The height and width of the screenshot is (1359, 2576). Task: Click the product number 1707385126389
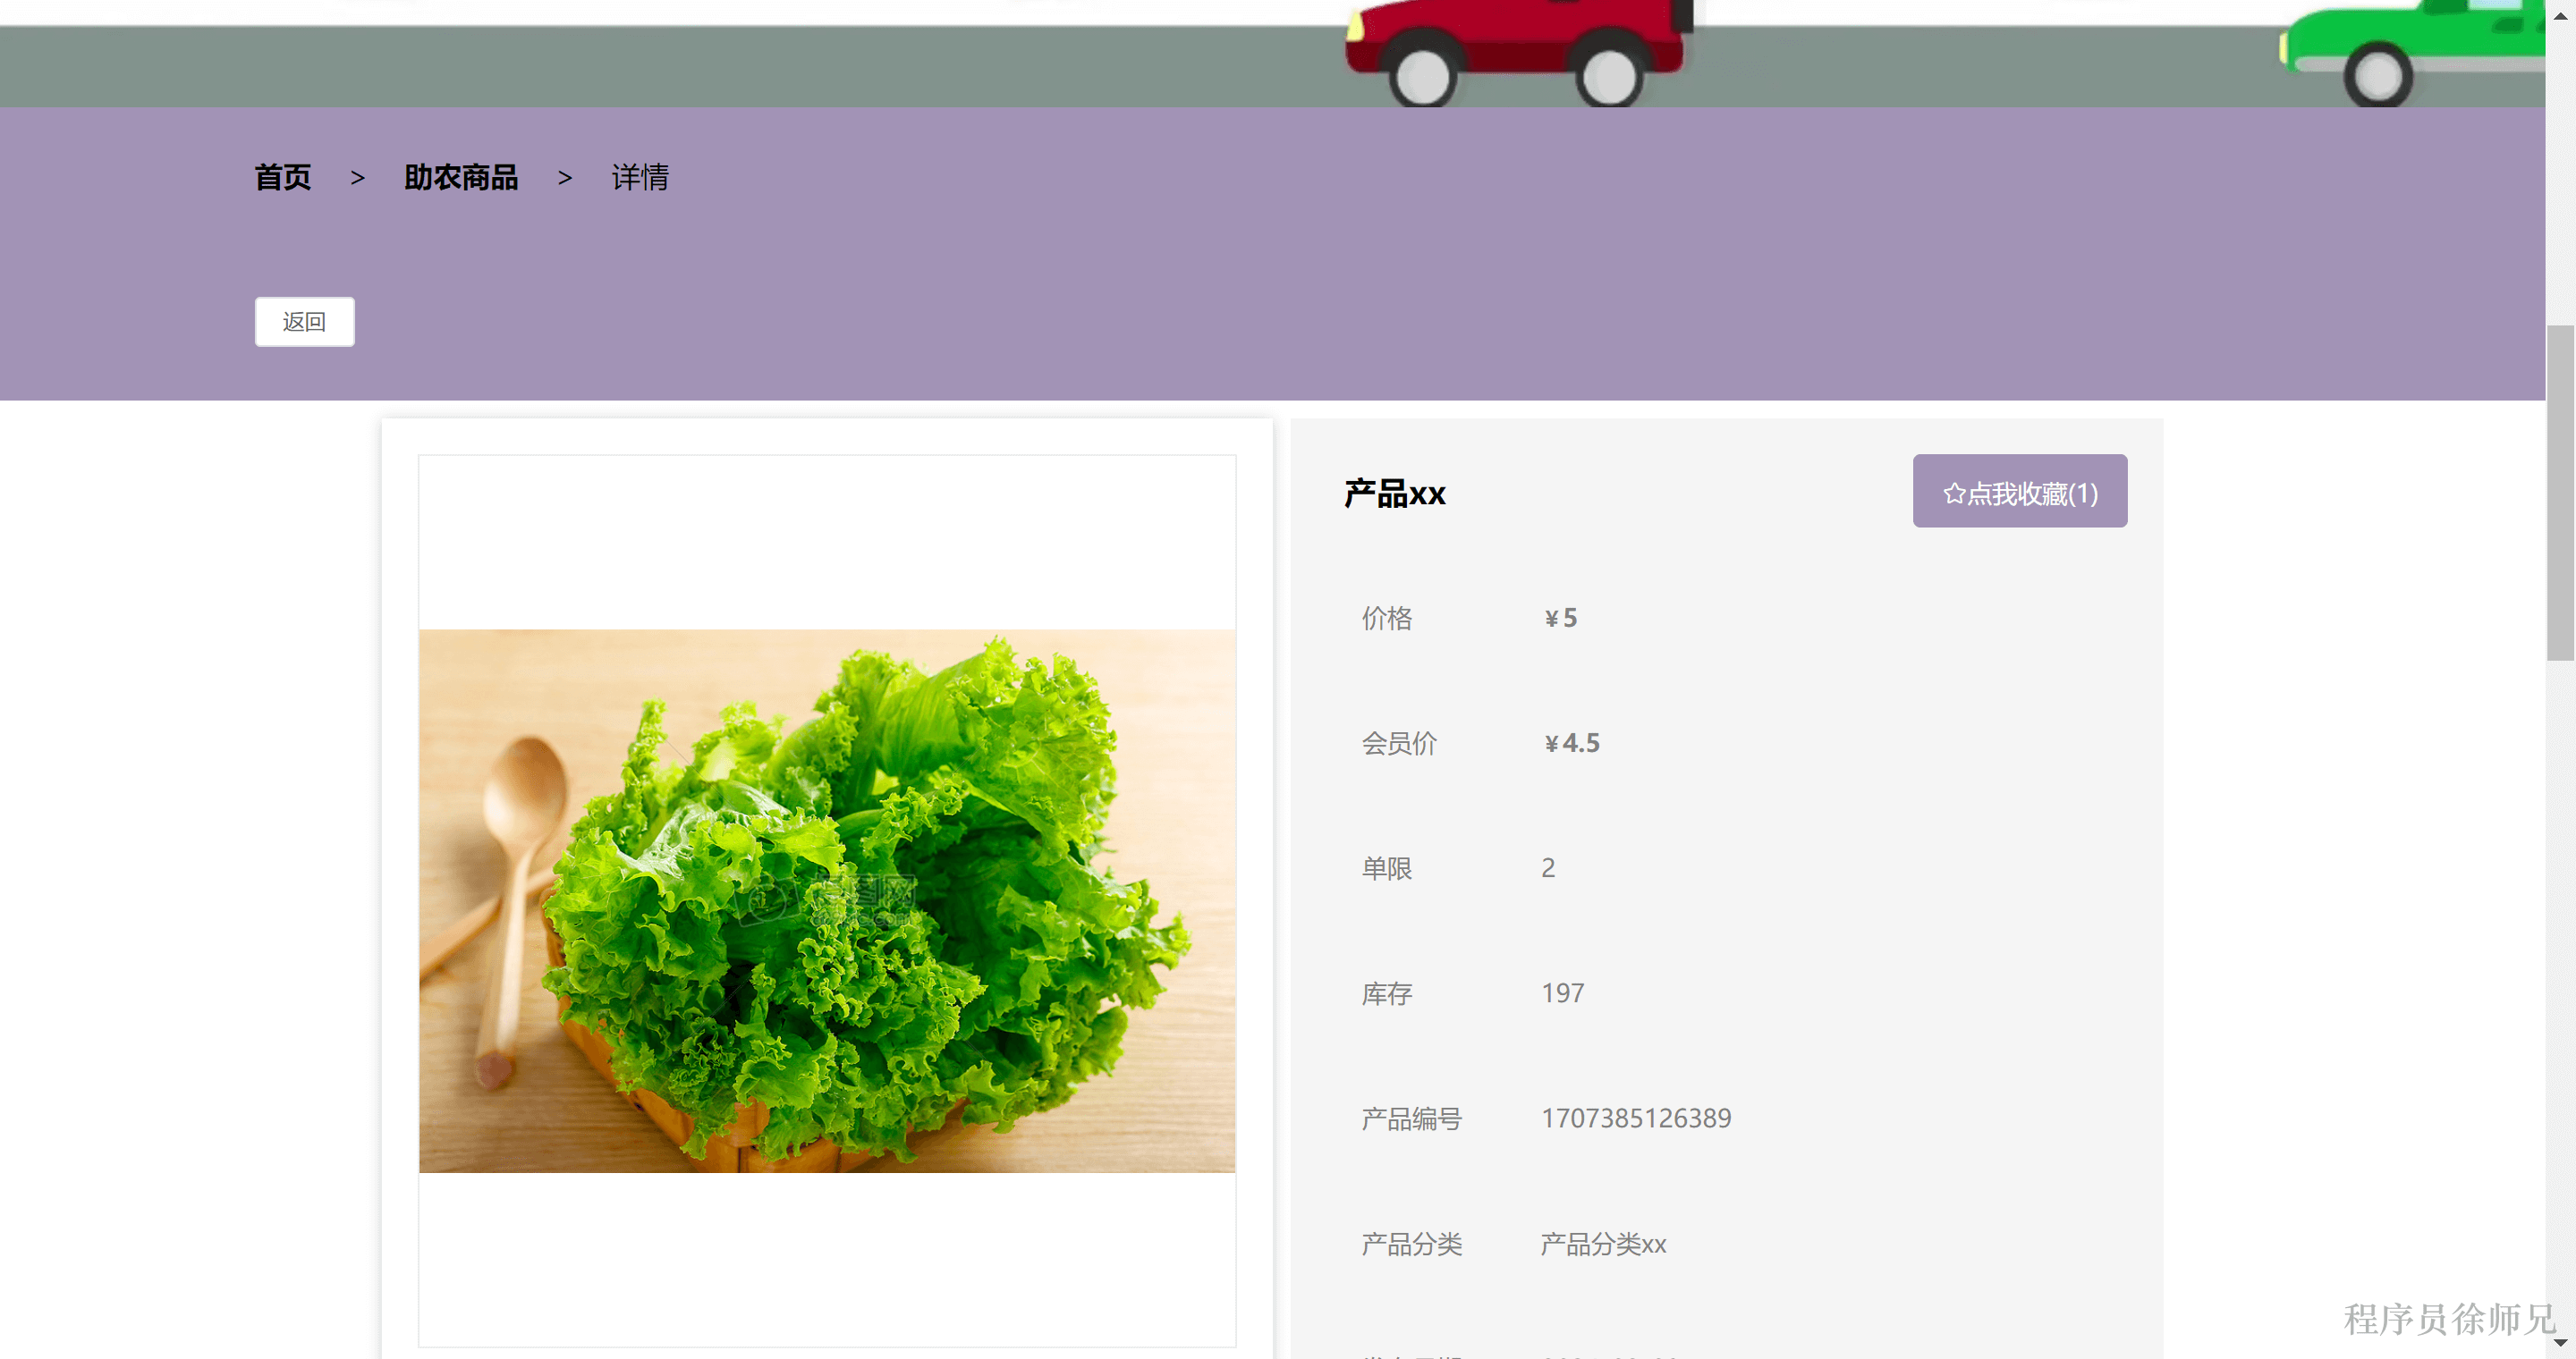(x=1636, y=1118)
